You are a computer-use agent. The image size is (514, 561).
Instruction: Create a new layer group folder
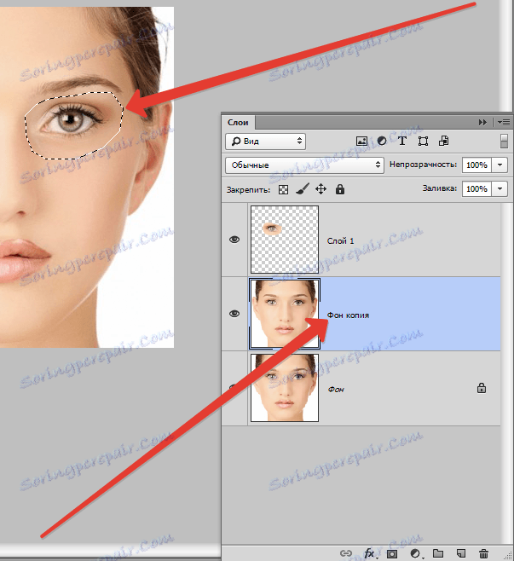tap(438, 553)
